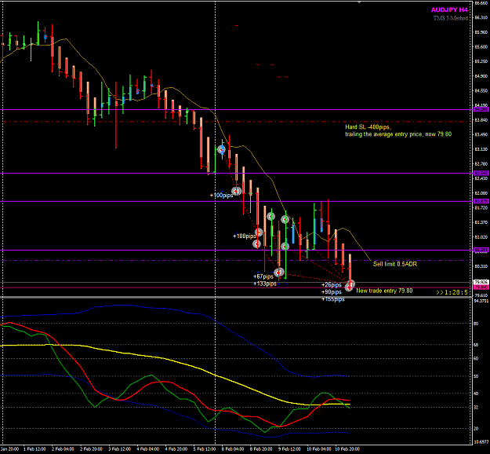Select the '10 Feb 20:00' time axis label

pyautogui.click(x=347, y=449)
